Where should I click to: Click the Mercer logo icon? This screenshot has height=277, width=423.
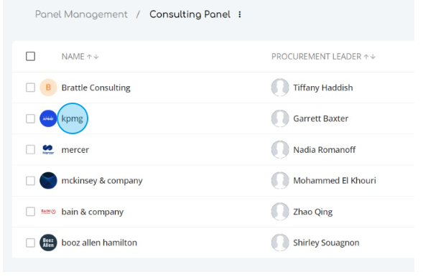tap(48, 149)
